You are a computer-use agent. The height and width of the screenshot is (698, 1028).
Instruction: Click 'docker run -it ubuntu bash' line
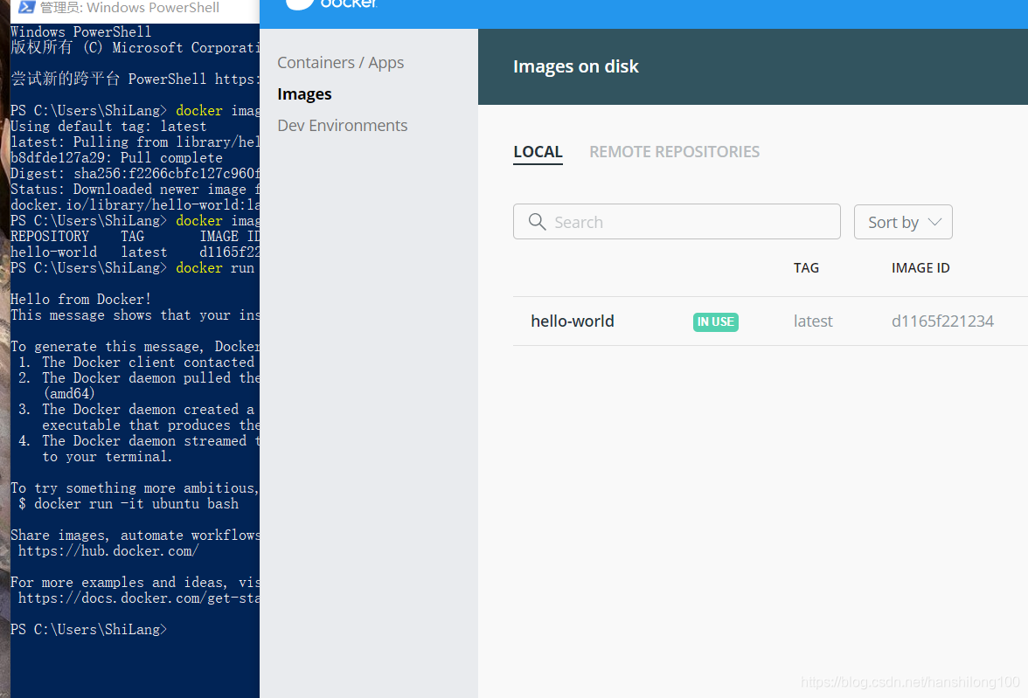(128, 503)
